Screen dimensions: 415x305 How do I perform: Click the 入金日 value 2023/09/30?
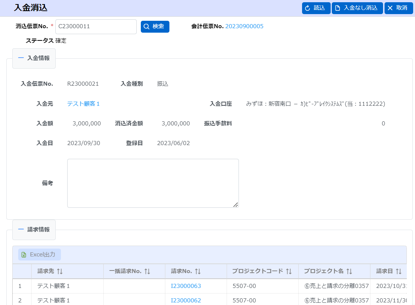pyautogui.click(x=84, y=143)
